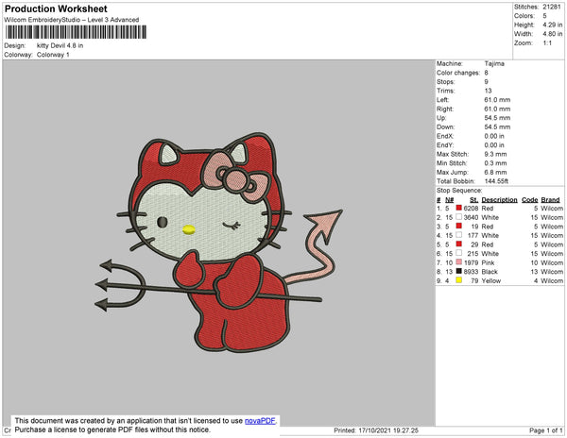
Task: Select the 'Trims:' label
Action: pos(445,91)
